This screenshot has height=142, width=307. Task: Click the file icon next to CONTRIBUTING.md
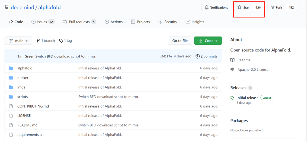11,106
